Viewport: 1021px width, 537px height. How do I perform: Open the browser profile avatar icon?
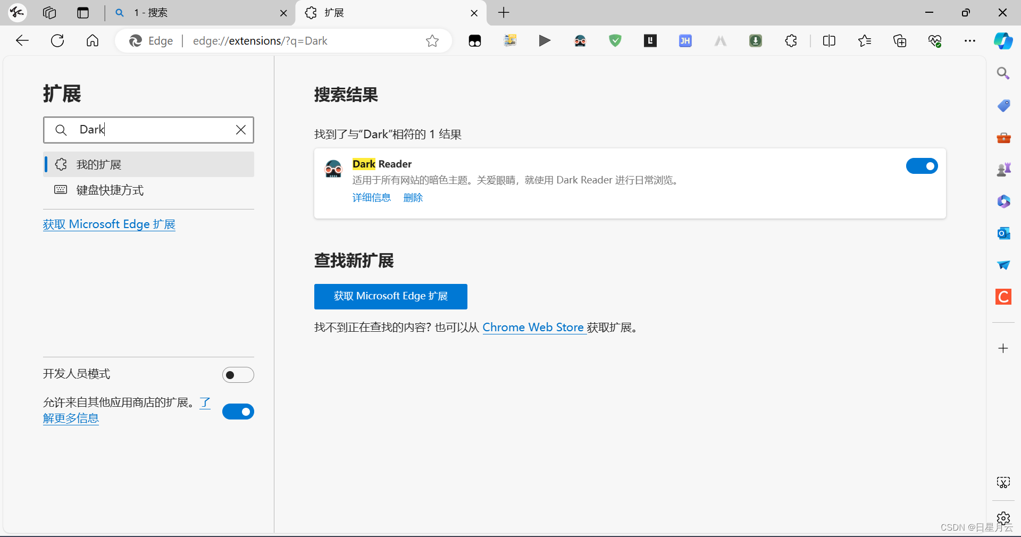coord(18,13)
